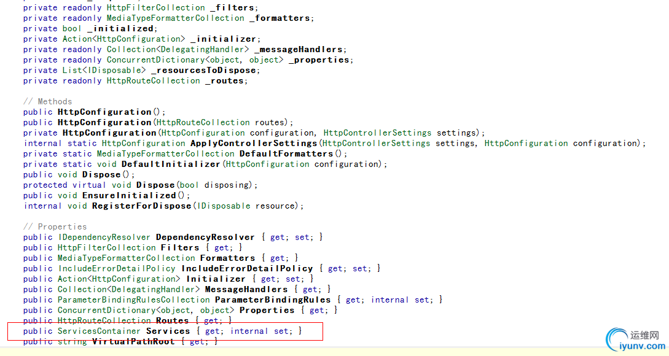Click the set accessor of ParameterBindingRules

point(421,300)
